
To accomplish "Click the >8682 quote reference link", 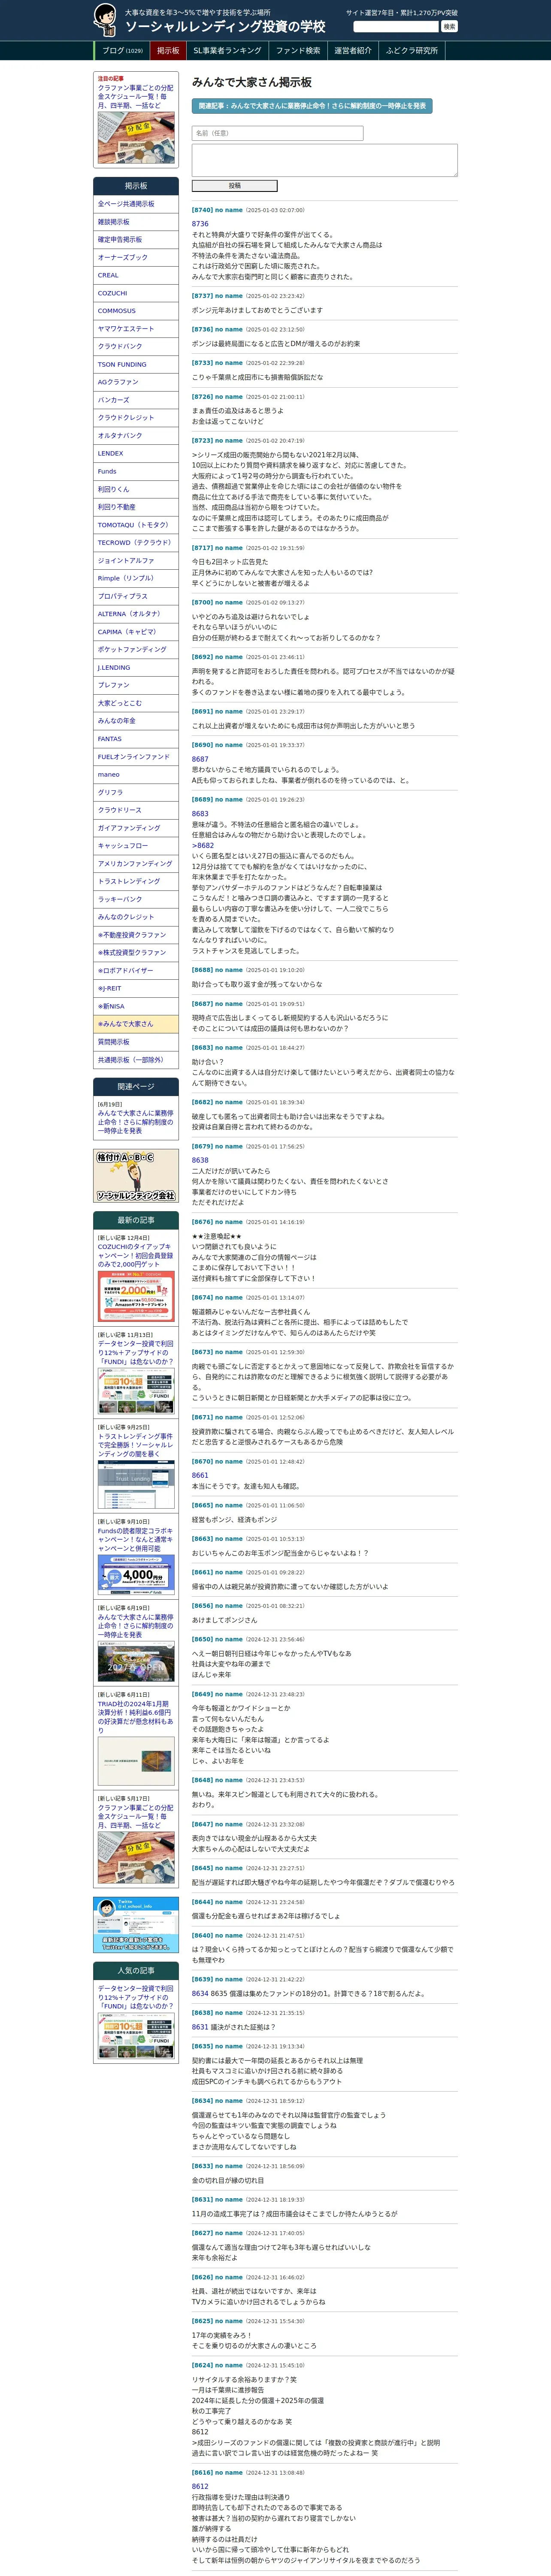I will pyautogui.click(x=203, y=846).
